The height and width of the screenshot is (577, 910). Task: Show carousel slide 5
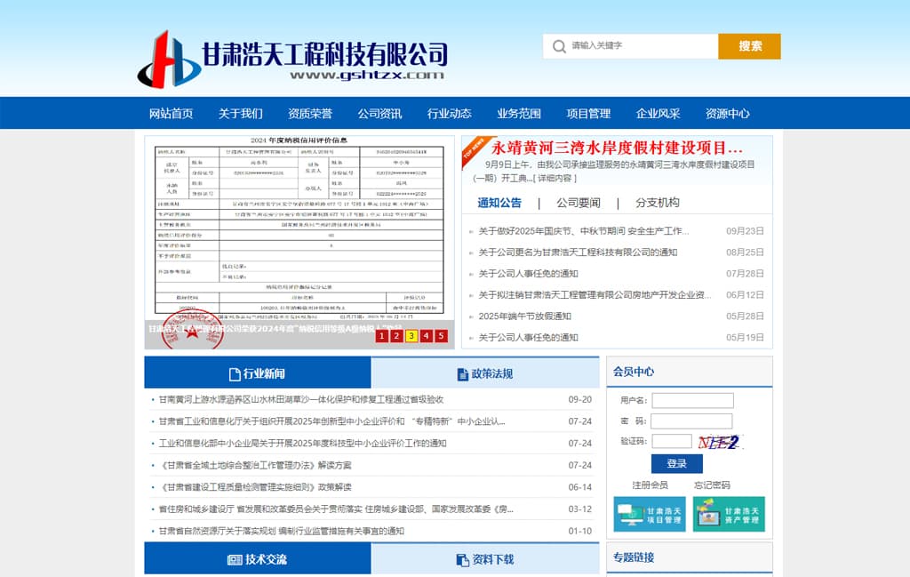[x=441, y=335]
